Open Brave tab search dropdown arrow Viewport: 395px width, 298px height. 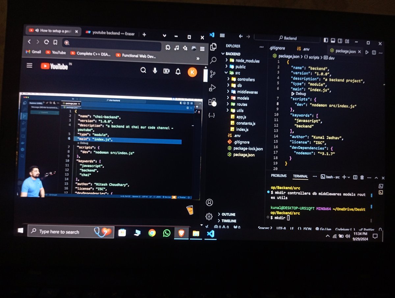click(164, 36)
